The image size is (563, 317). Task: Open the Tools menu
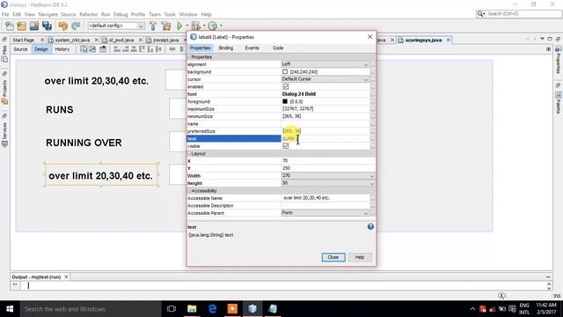[x=170, y=14]
